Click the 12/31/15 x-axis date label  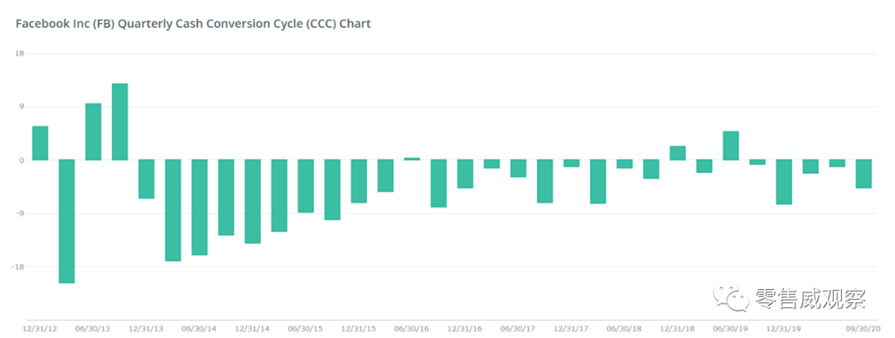point(359,329)
